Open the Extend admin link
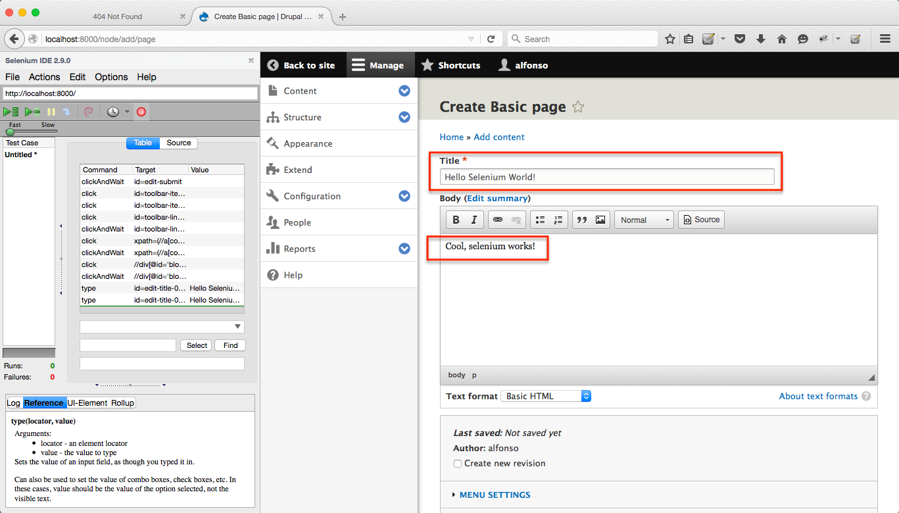The width and height of the screenshot is (899, 513). 298,170
